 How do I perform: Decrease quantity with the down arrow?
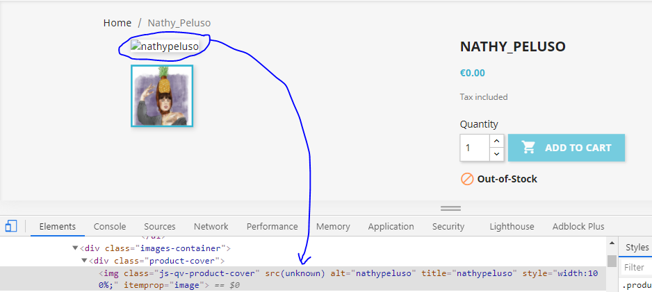coord(496,154)
